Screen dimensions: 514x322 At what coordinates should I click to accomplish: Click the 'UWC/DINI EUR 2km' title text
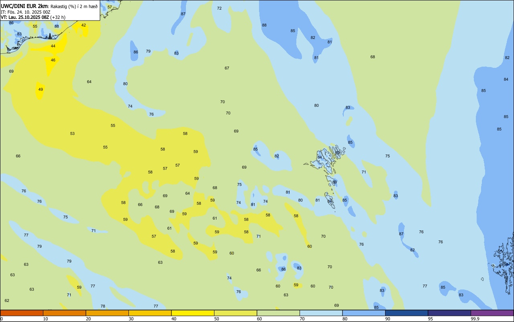[24, 6]
